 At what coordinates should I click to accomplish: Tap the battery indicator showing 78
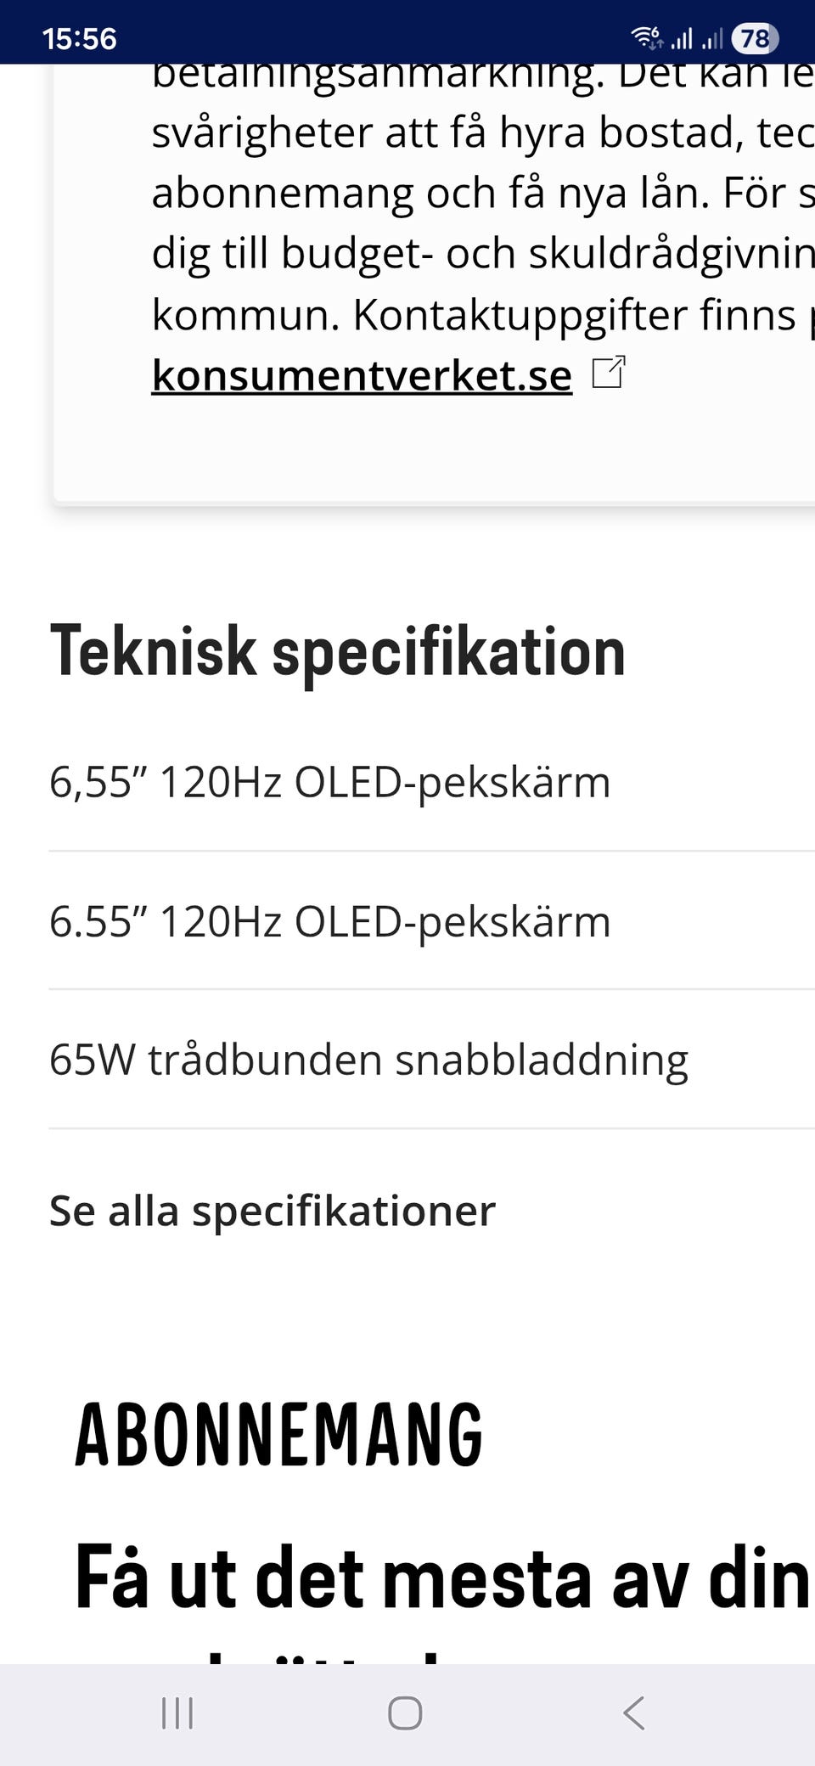[755, 38]
